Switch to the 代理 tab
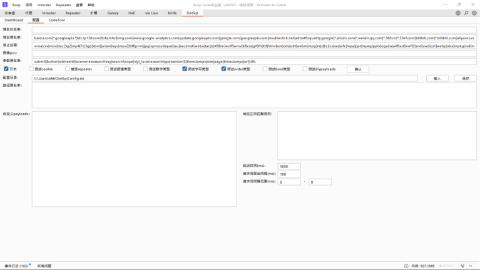This screenshot has width=480, height=270. tap(28, 13)
